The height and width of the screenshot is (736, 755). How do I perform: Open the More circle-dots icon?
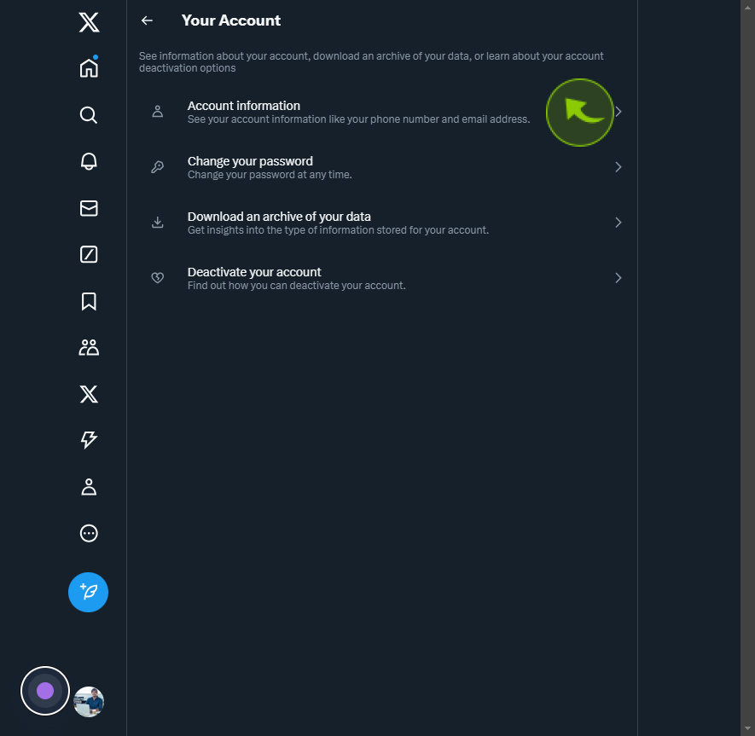coord(89,533)
